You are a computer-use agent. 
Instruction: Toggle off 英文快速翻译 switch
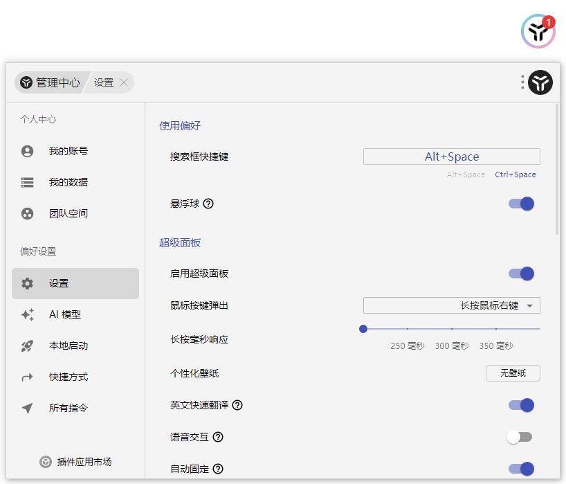click(x=521, y=405)
